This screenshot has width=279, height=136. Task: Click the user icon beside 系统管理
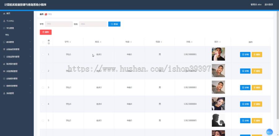point(4,93)
